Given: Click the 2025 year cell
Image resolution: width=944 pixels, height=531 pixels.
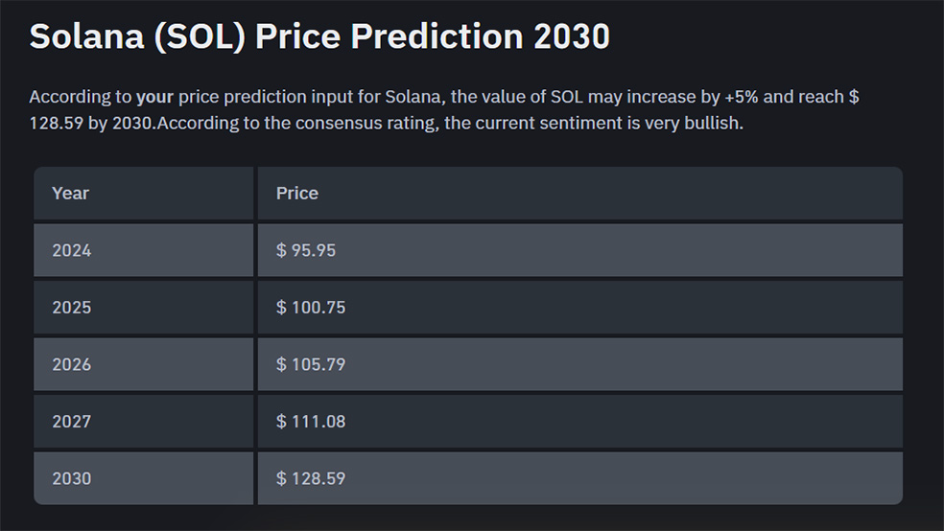Looking at the screenshot, I should click(x=143, y=308).
